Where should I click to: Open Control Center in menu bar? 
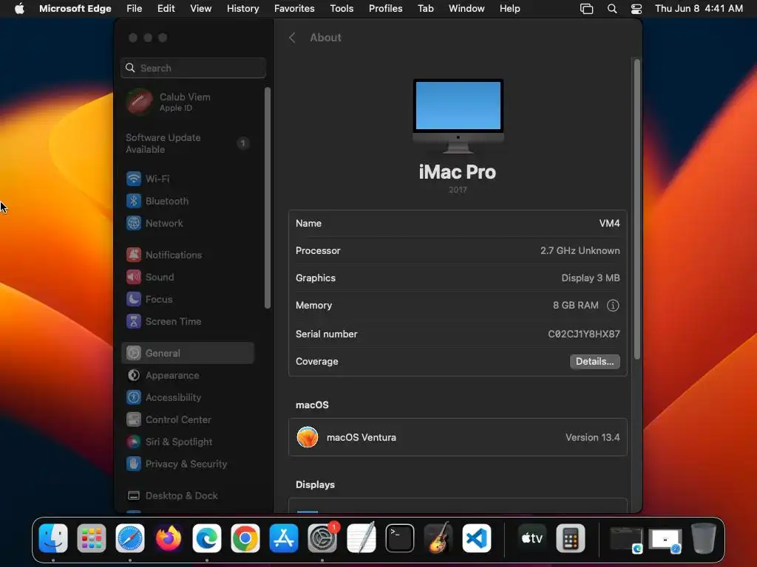[x=637, y=9]
